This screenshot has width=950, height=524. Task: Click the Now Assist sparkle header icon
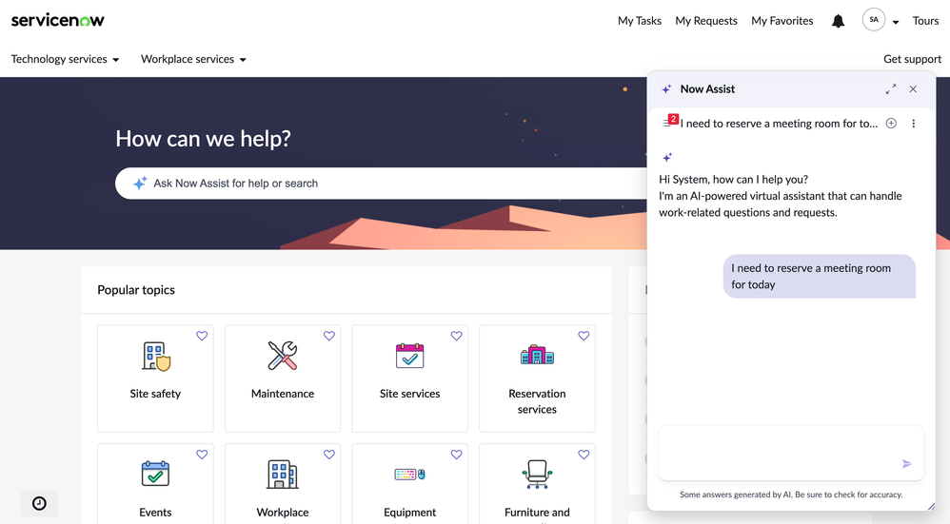coord(666,89)
